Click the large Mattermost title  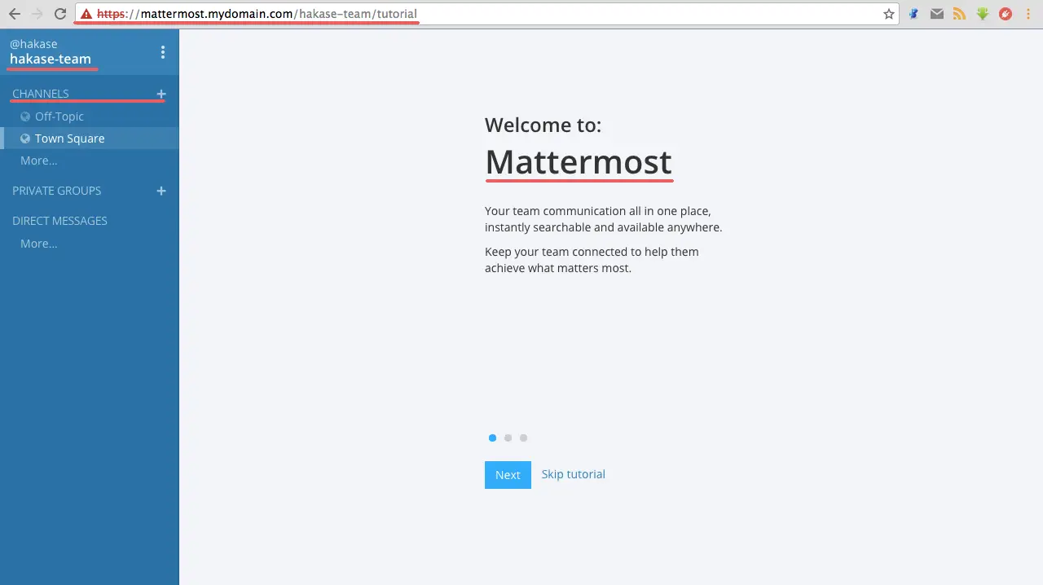click(x=579, y=162)
